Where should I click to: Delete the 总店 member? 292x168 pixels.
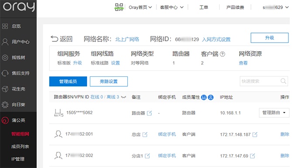285,134
